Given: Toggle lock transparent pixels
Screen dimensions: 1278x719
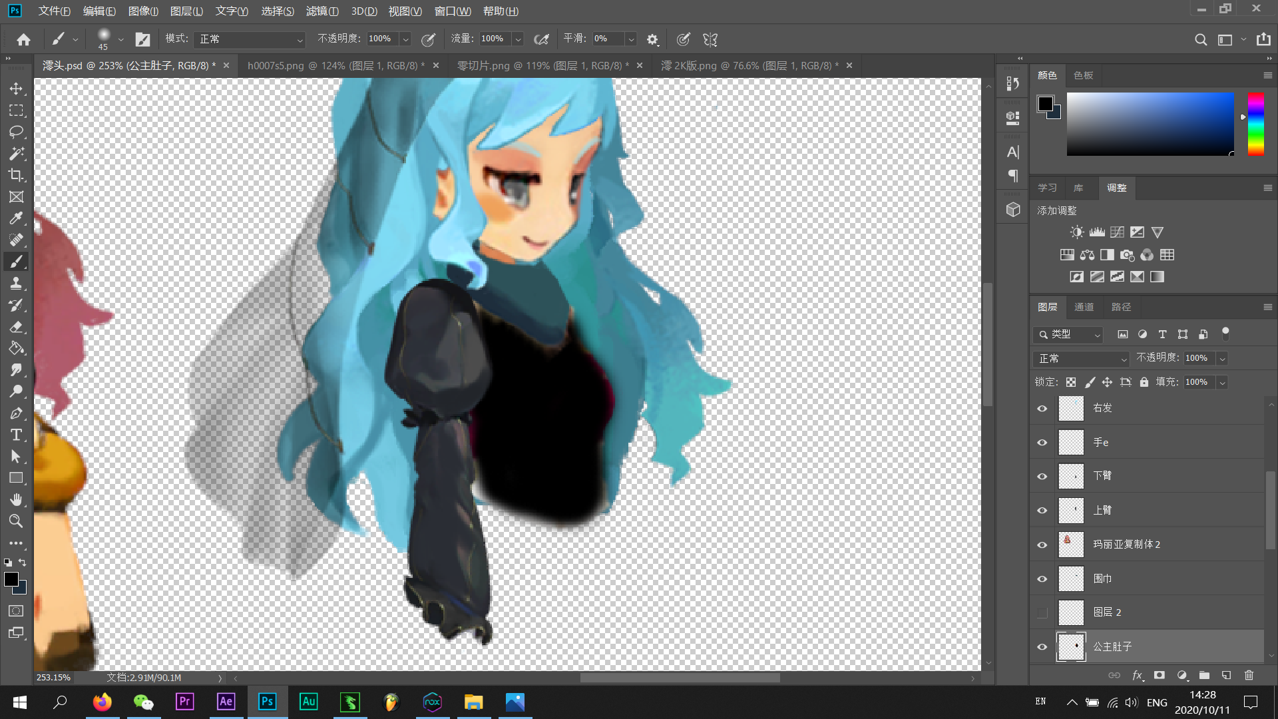Looking at the screenshot, I should coord(1071,382).
